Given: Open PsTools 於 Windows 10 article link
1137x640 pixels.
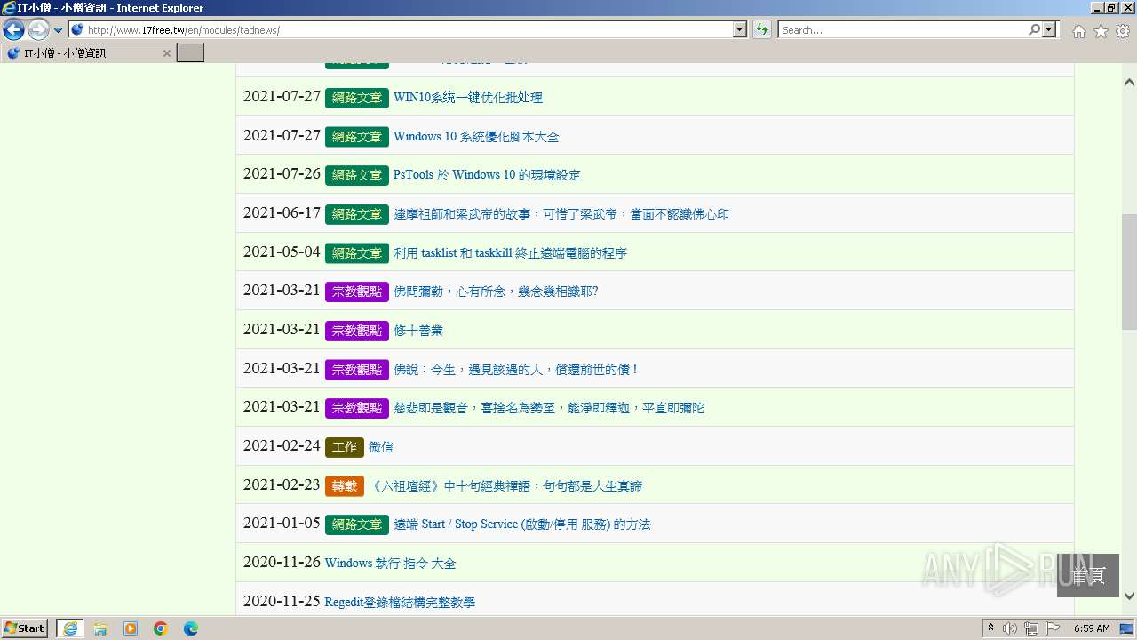Looking at the screenshot, I should [487, 175].
